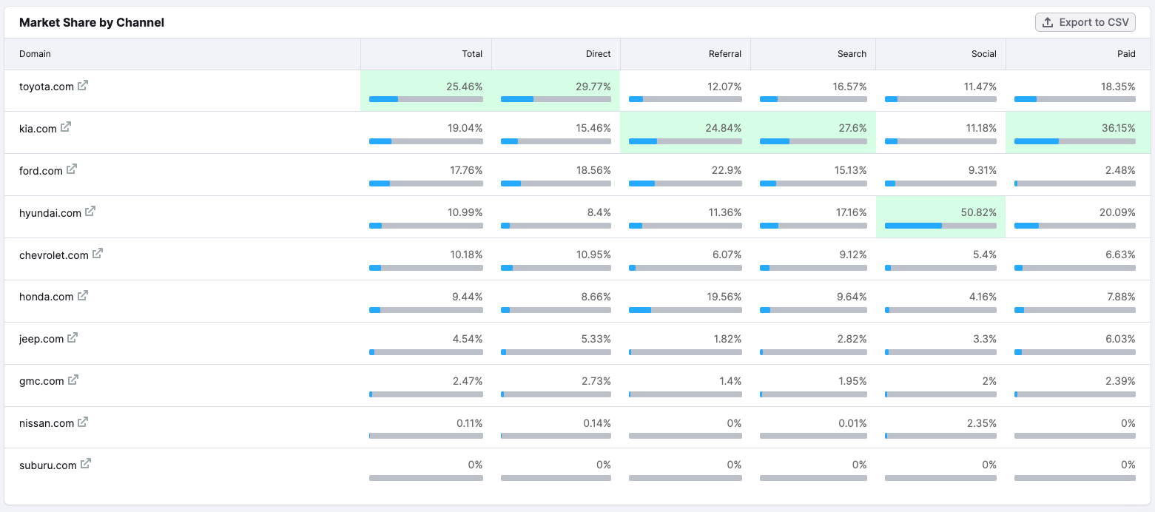Select the 6.03% Paid value for jeep.com
The height and width of the screenshot is (512, 1155).
click(1121, 339)
